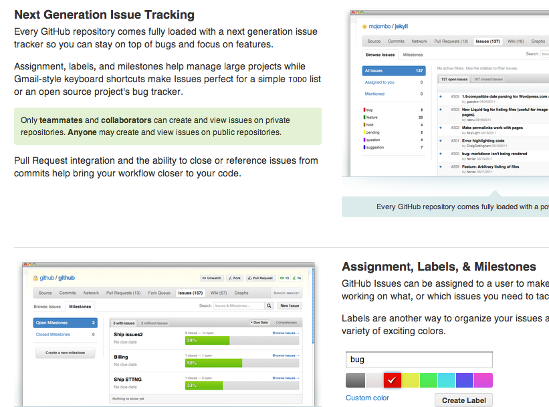Viewport: 549px width, 407px height.
Task: Choose the green label color swatch
Action: (429, 380)
